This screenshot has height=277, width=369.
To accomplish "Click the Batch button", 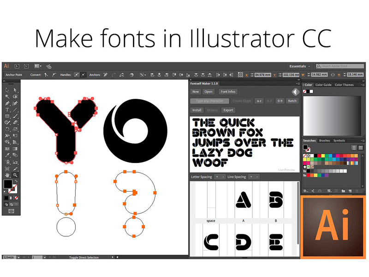I will (292, 101).
